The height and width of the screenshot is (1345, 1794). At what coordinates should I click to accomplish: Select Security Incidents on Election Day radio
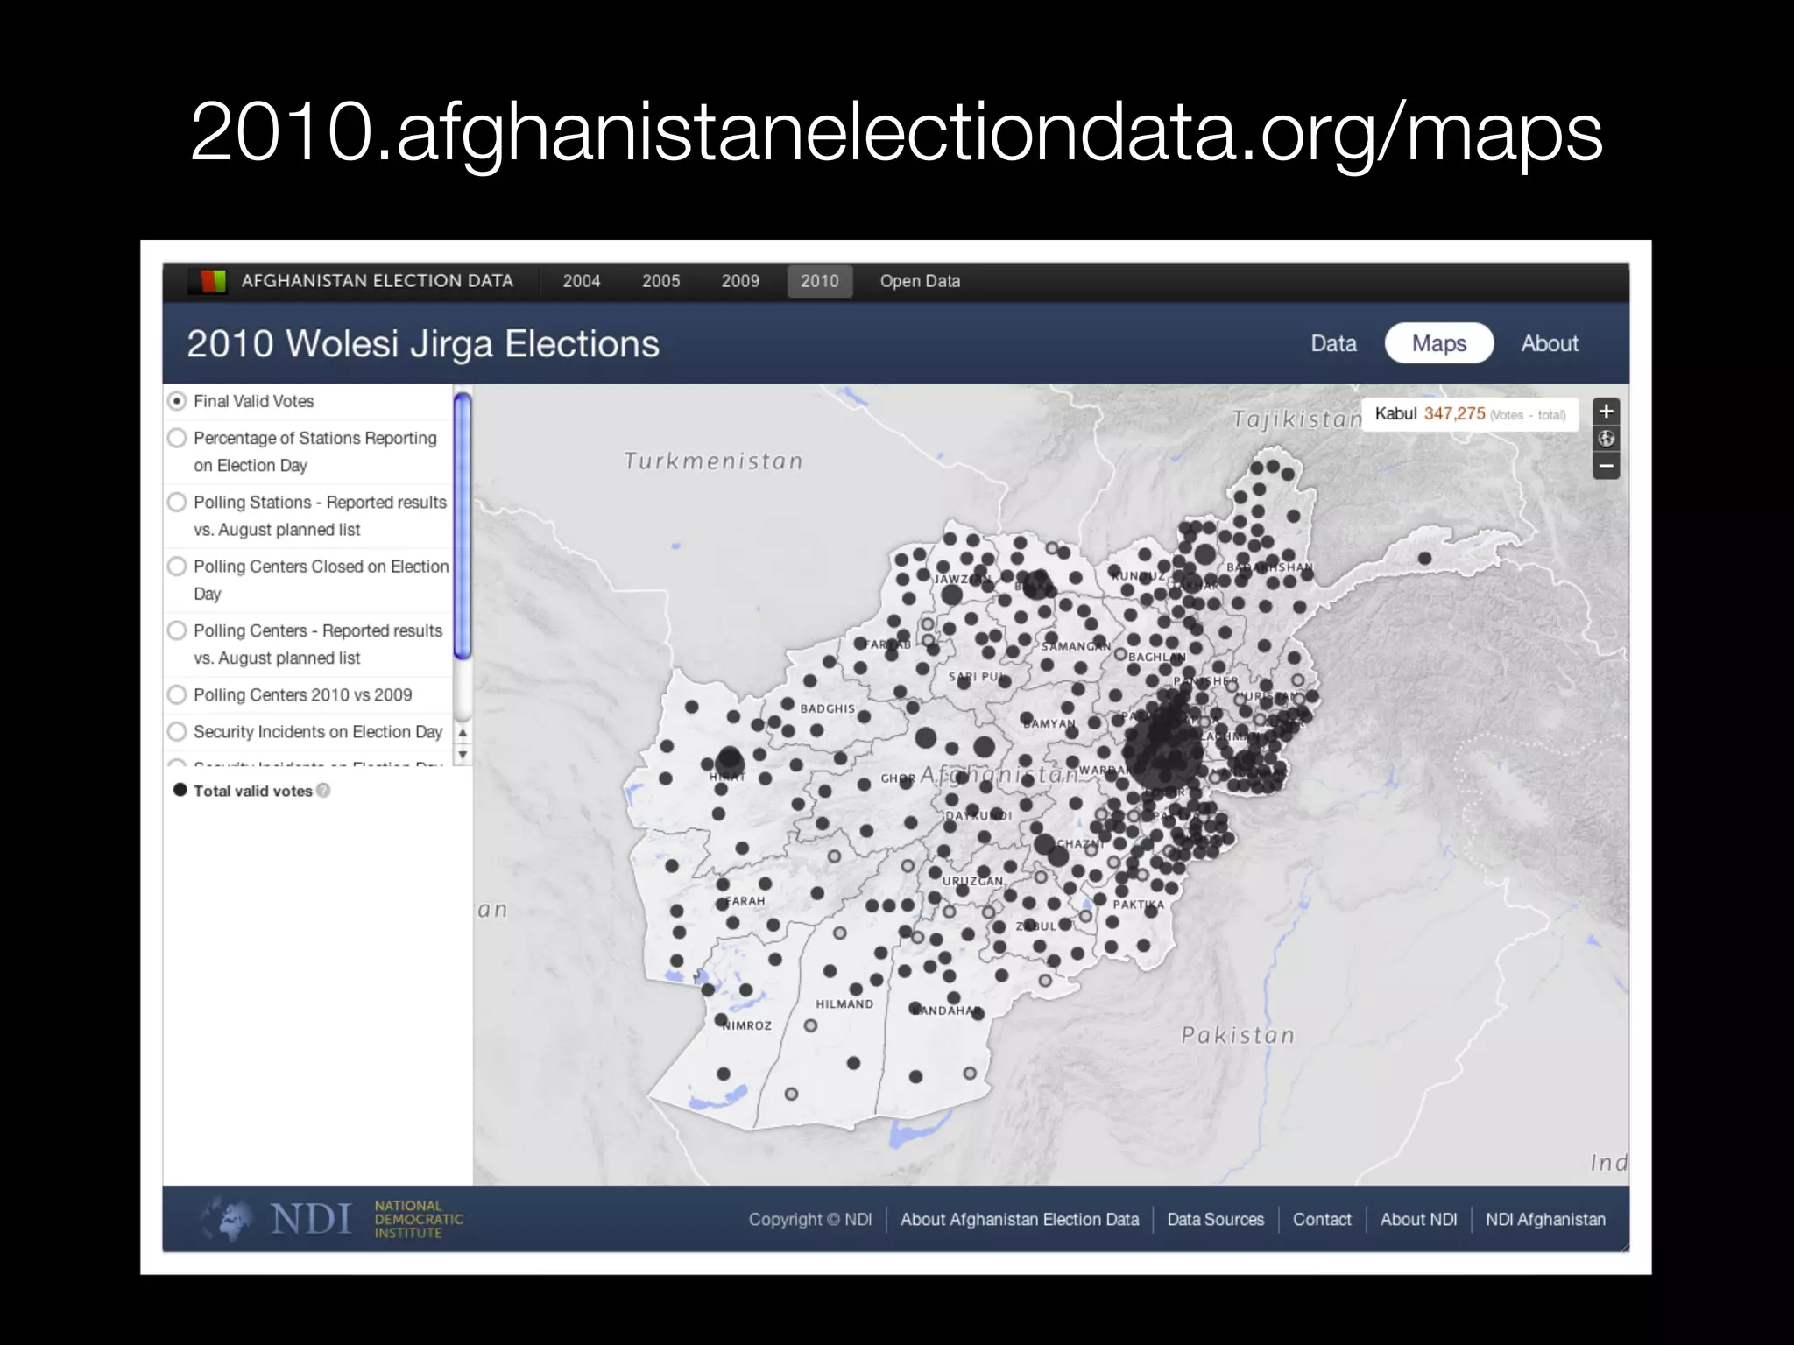pyautogui.click(x=177, y=731)
